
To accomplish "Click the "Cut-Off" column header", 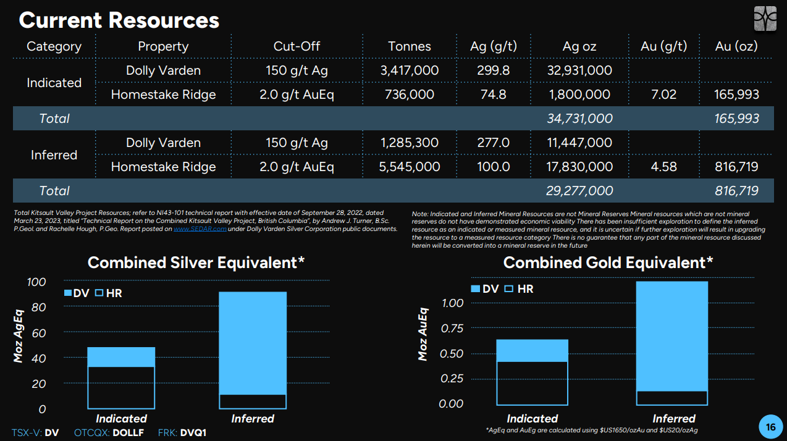I will pyautogui.click(x=297, y=46).
